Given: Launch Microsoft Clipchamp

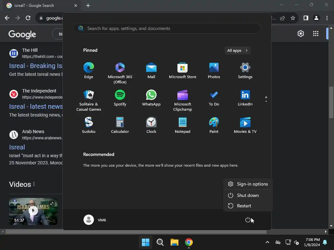Looking at the screenshot, I should coord(183,100).
